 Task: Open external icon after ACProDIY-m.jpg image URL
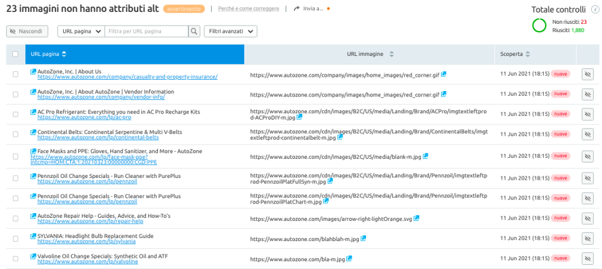(299, 117)
